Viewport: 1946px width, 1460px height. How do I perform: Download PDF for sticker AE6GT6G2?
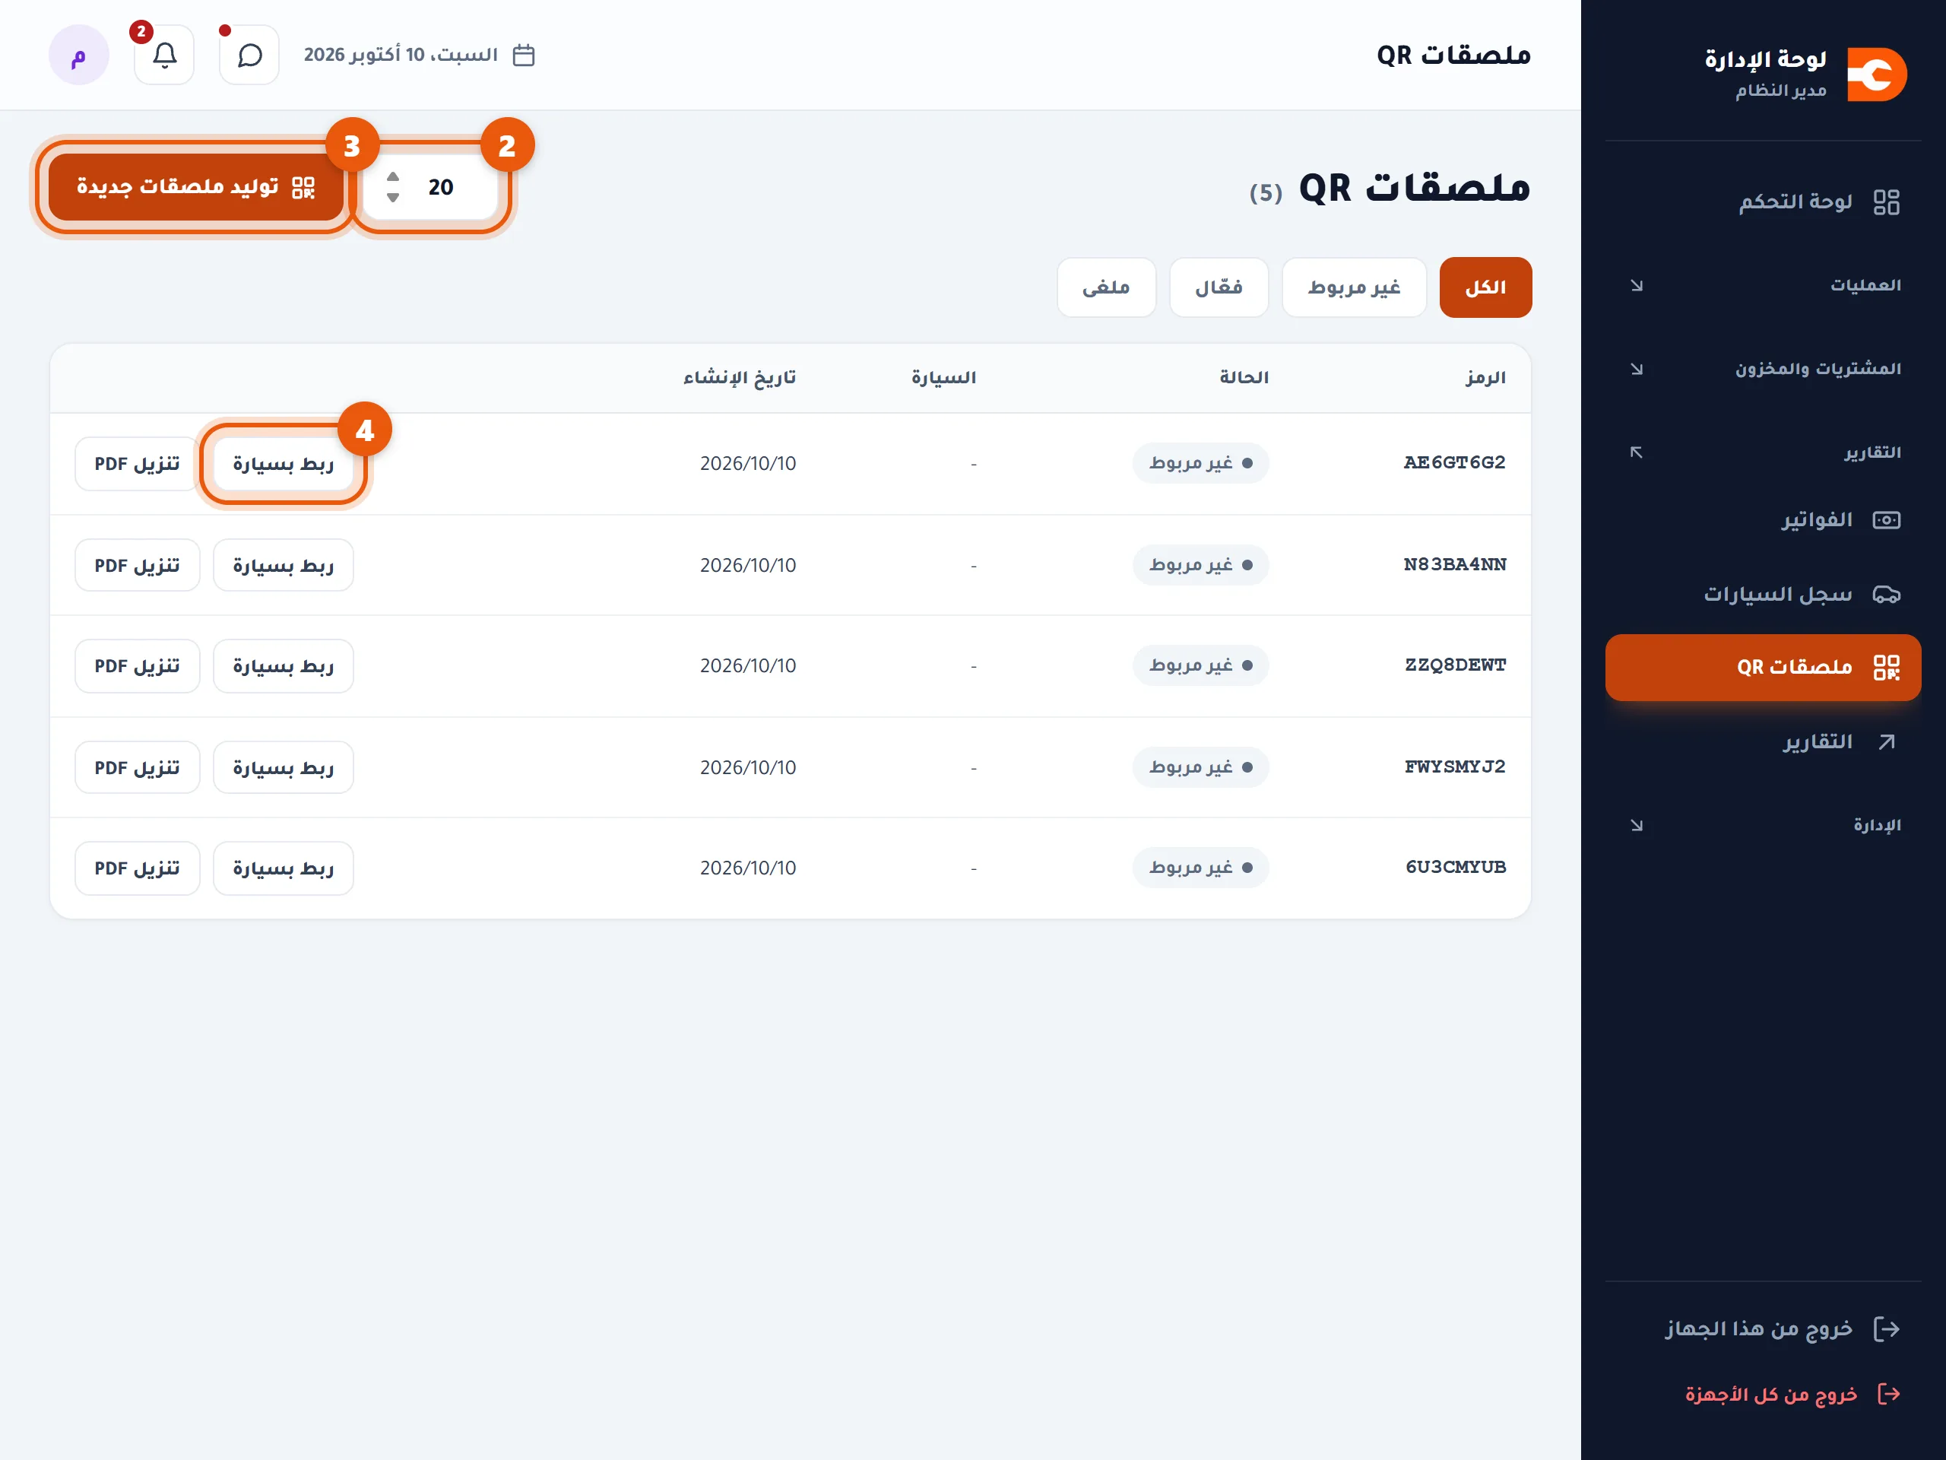[x=138, y=464]
